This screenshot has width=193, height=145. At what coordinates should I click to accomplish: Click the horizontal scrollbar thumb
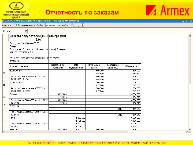66,132
